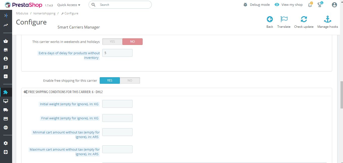Open user profile avatar icon
This screenshot has height=163, width=343.
tap(334, 5)
